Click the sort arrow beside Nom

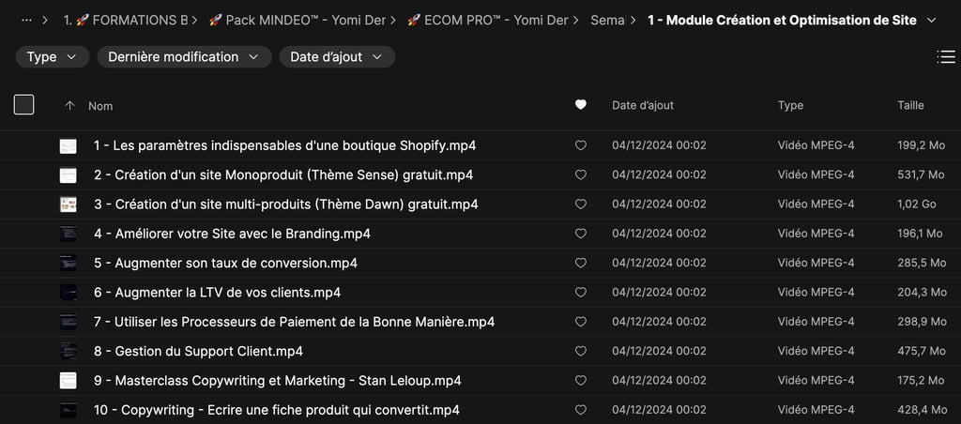[x=69, y=106]
